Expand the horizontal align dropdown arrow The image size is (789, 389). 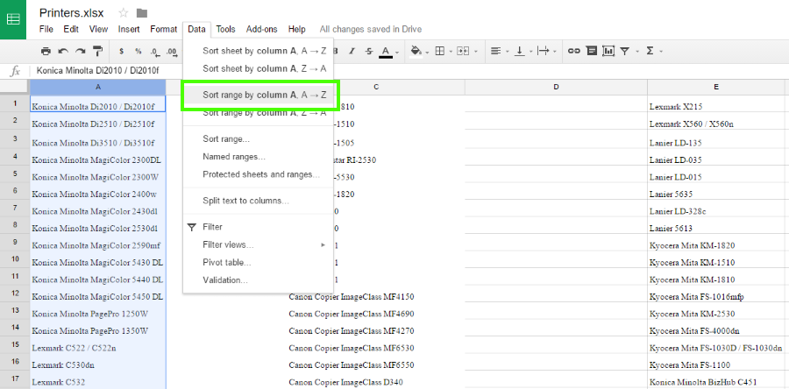(507, 52)
